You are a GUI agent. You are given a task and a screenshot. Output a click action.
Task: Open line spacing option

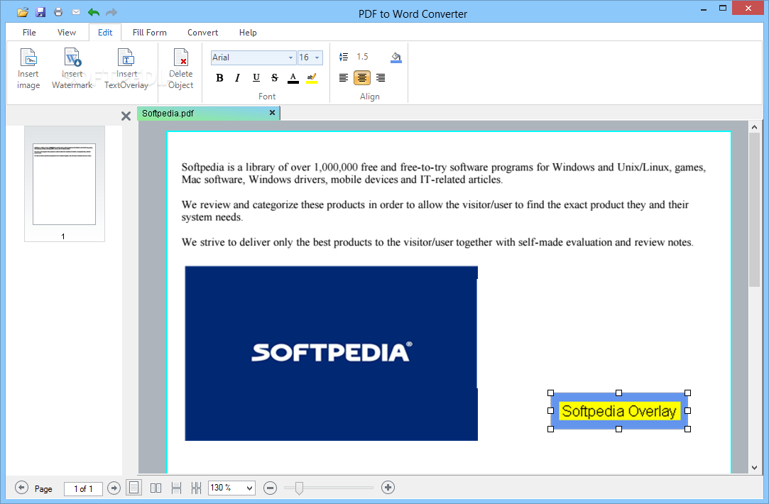click(344, 57)
